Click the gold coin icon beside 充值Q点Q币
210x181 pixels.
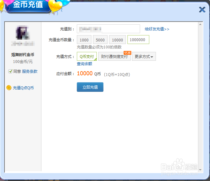(9, 88)
